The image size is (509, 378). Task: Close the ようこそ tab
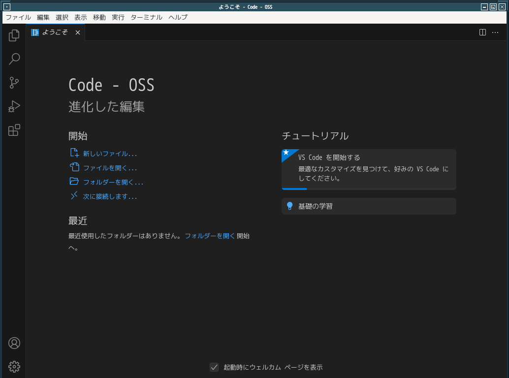coord(78,32)
